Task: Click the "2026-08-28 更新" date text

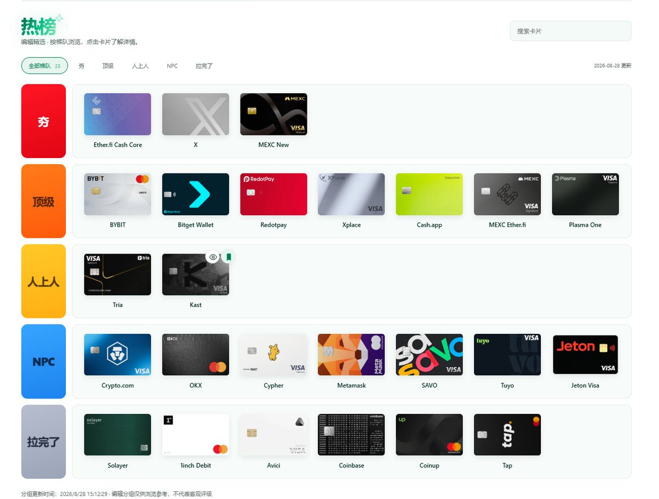Action: click(612, 66)
